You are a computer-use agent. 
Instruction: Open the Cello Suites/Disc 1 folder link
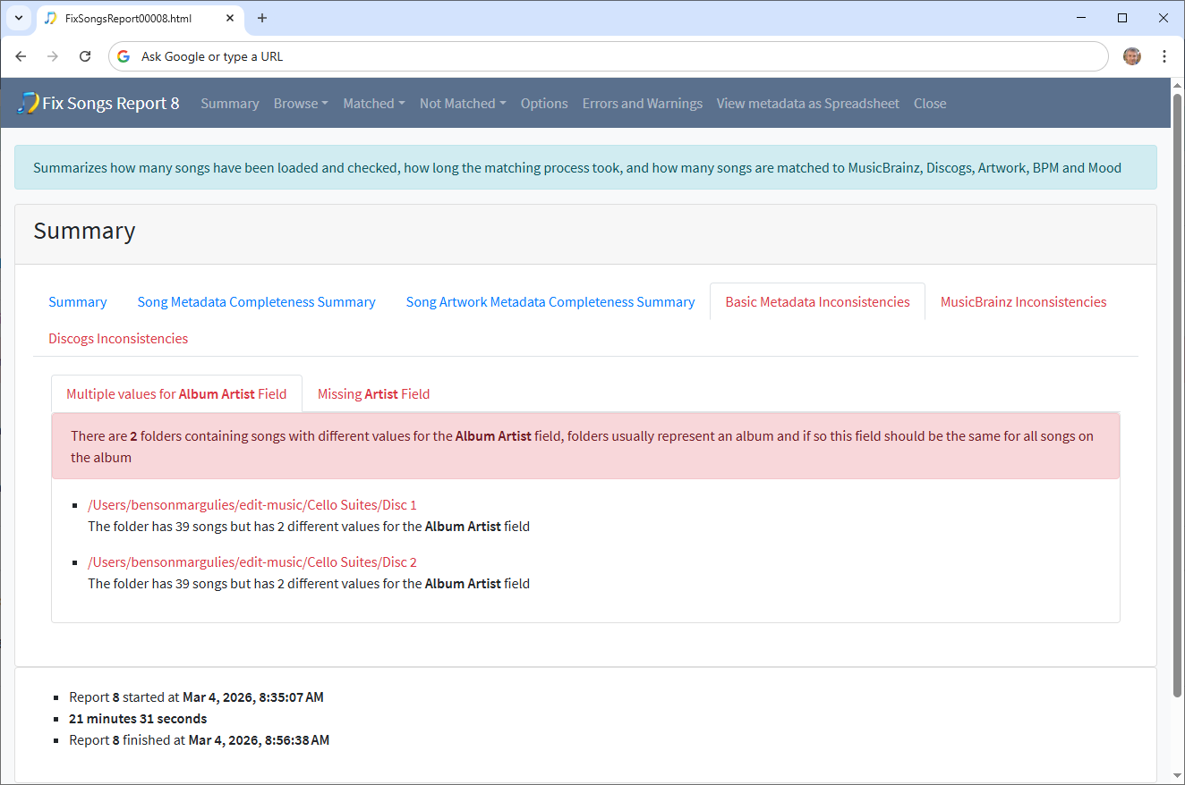click(251, 505)
